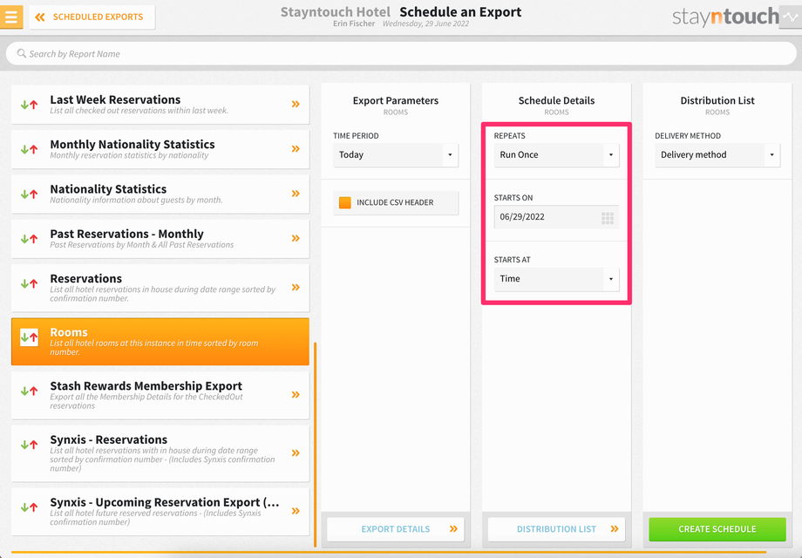Open Last Week Reservations chevron
The width and height of the screenshot is (802, 558).
[x=296, y=105]
